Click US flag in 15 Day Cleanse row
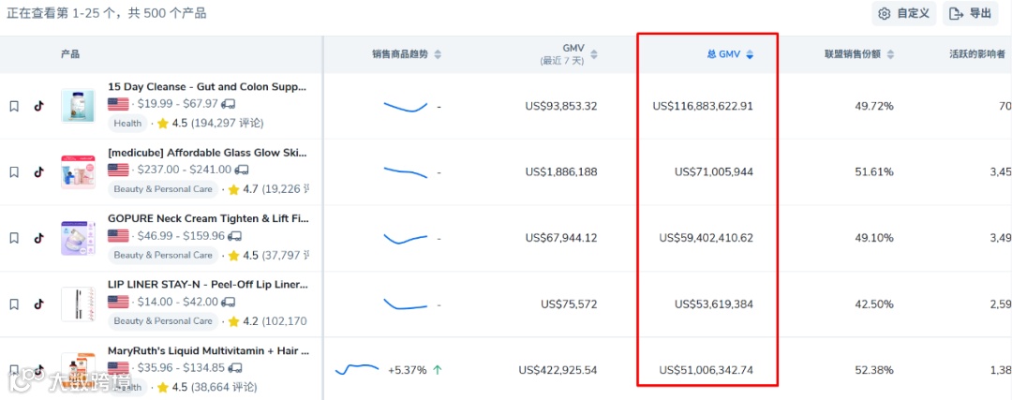Image resolution: width=1012 pixels, height=400 pixels. click(x=119, y=104)
